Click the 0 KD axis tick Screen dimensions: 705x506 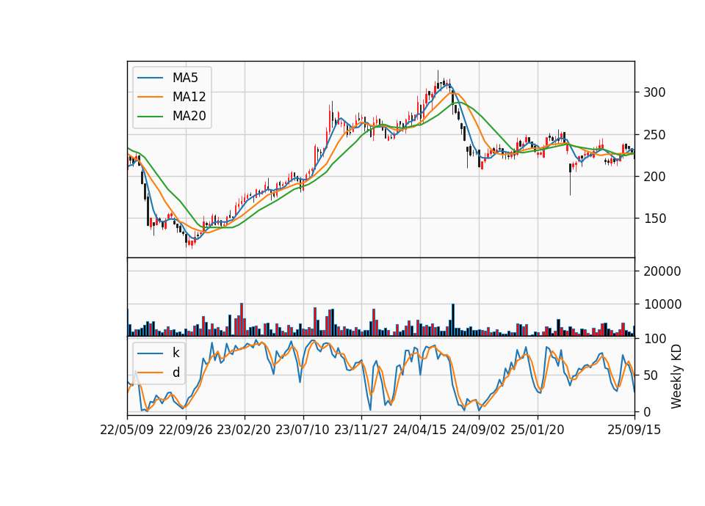(x=647, y=411)
